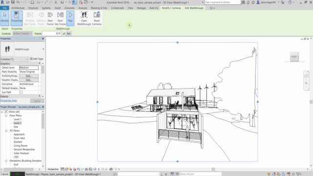Open the walkthrough type selector dropdown
This screenshot has height=176, width=313.
pos(43,49)
